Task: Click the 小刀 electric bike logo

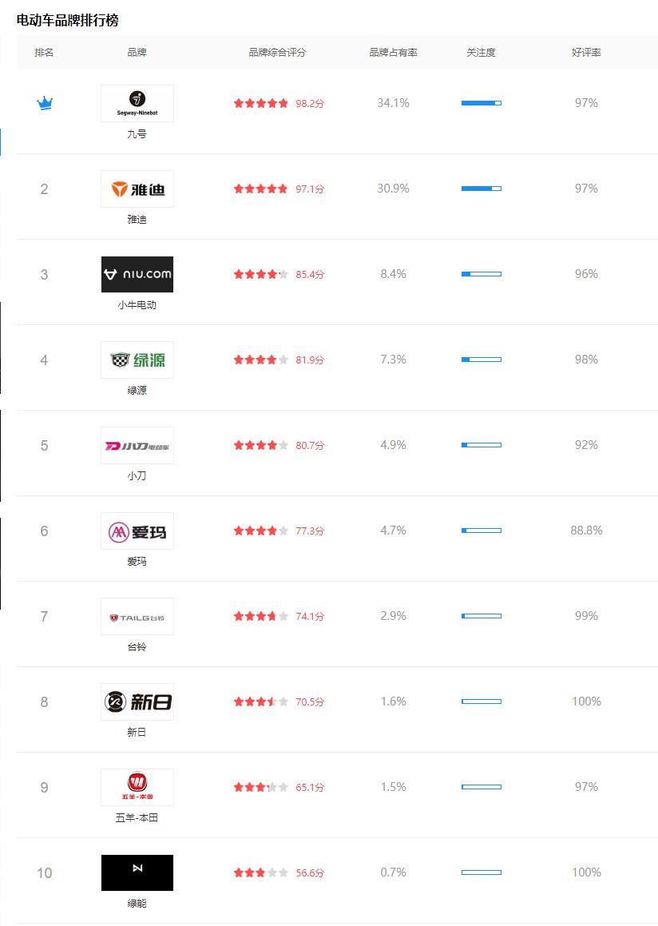Action: 137,445
